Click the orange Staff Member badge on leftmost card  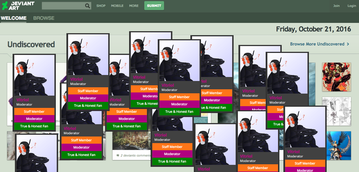pyautogui.click(x=34, y=112)
